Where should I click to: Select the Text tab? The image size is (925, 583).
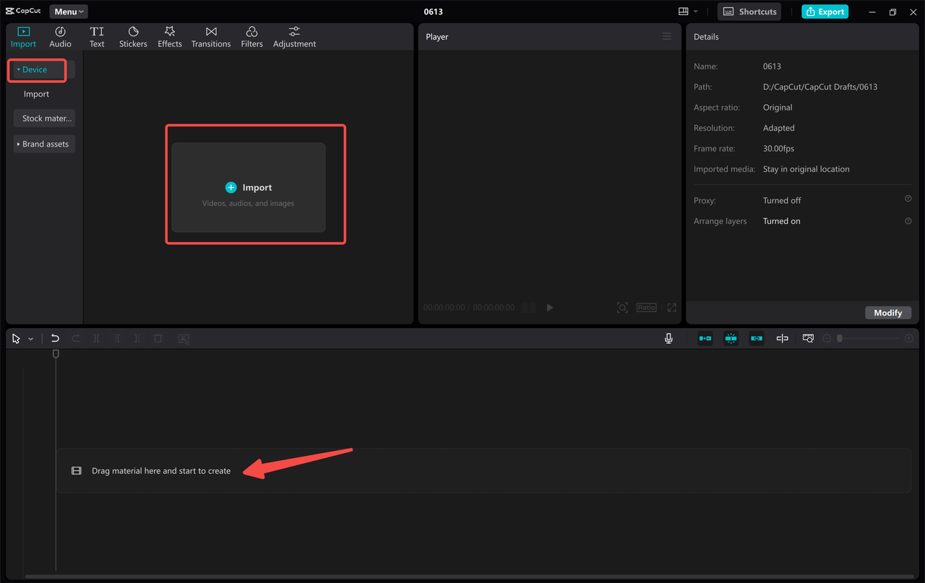(x=97, y=36)
